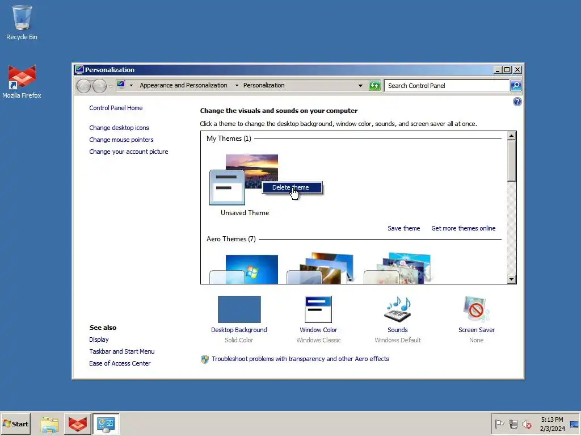
Task: Open Windows Explorer from taskbar
Action: [49, 424]
